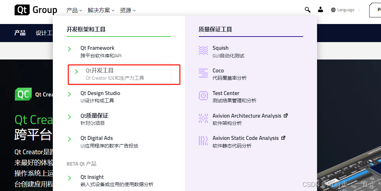This screenshot has height=191, width=381.
Task: Click the Squish product icon
Action: pyautogui.click(x=203, y=50)
